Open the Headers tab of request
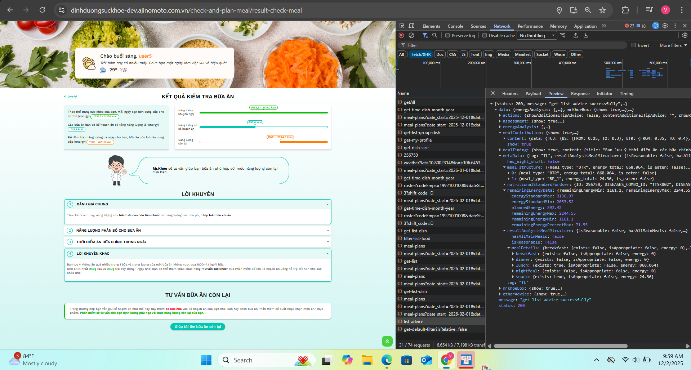Image resolution: width=691 pixels, height=370 pixels. tap(510, 93)
